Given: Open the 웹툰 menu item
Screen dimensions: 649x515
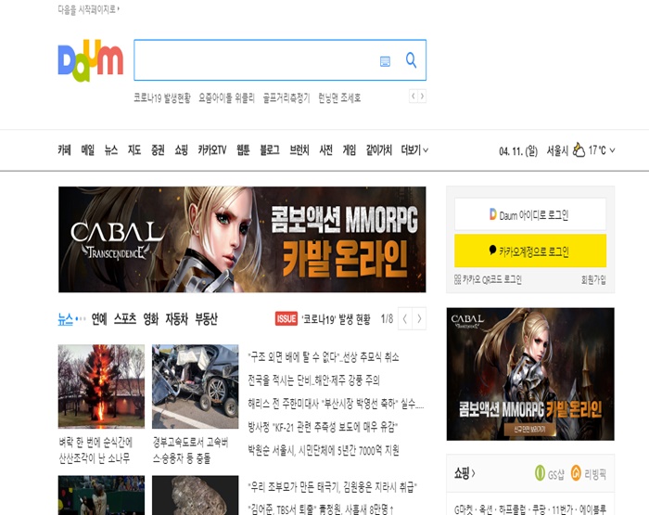Looking at the screenshot, I should coord(243,150).
